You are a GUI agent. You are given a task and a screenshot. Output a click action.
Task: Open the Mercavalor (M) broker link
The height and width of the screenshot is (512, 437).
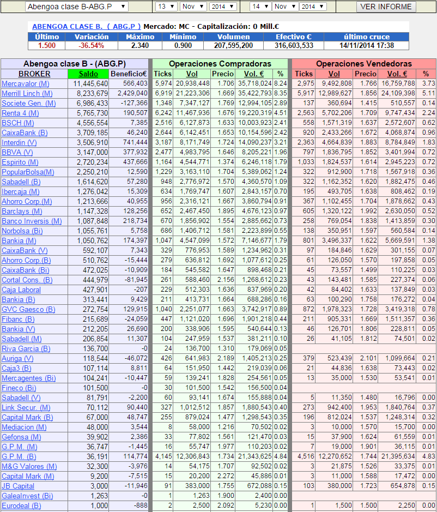tap(26, 83)
